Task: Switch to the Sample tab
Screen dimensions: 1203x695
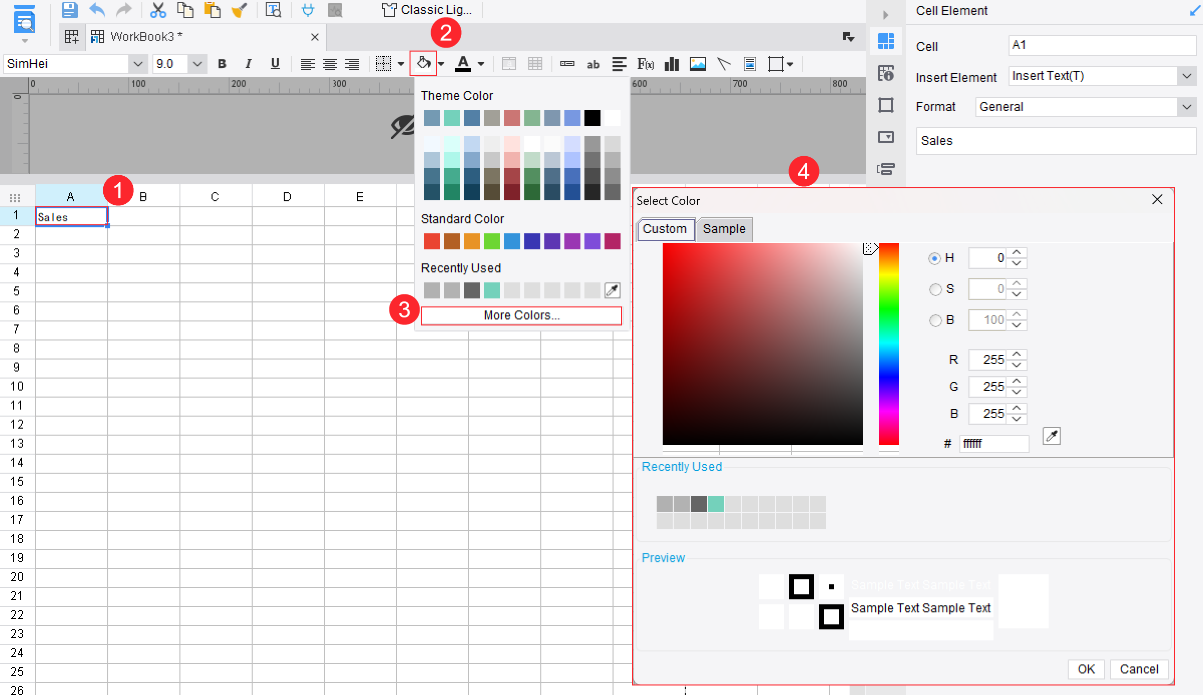Action: point(724,229)
